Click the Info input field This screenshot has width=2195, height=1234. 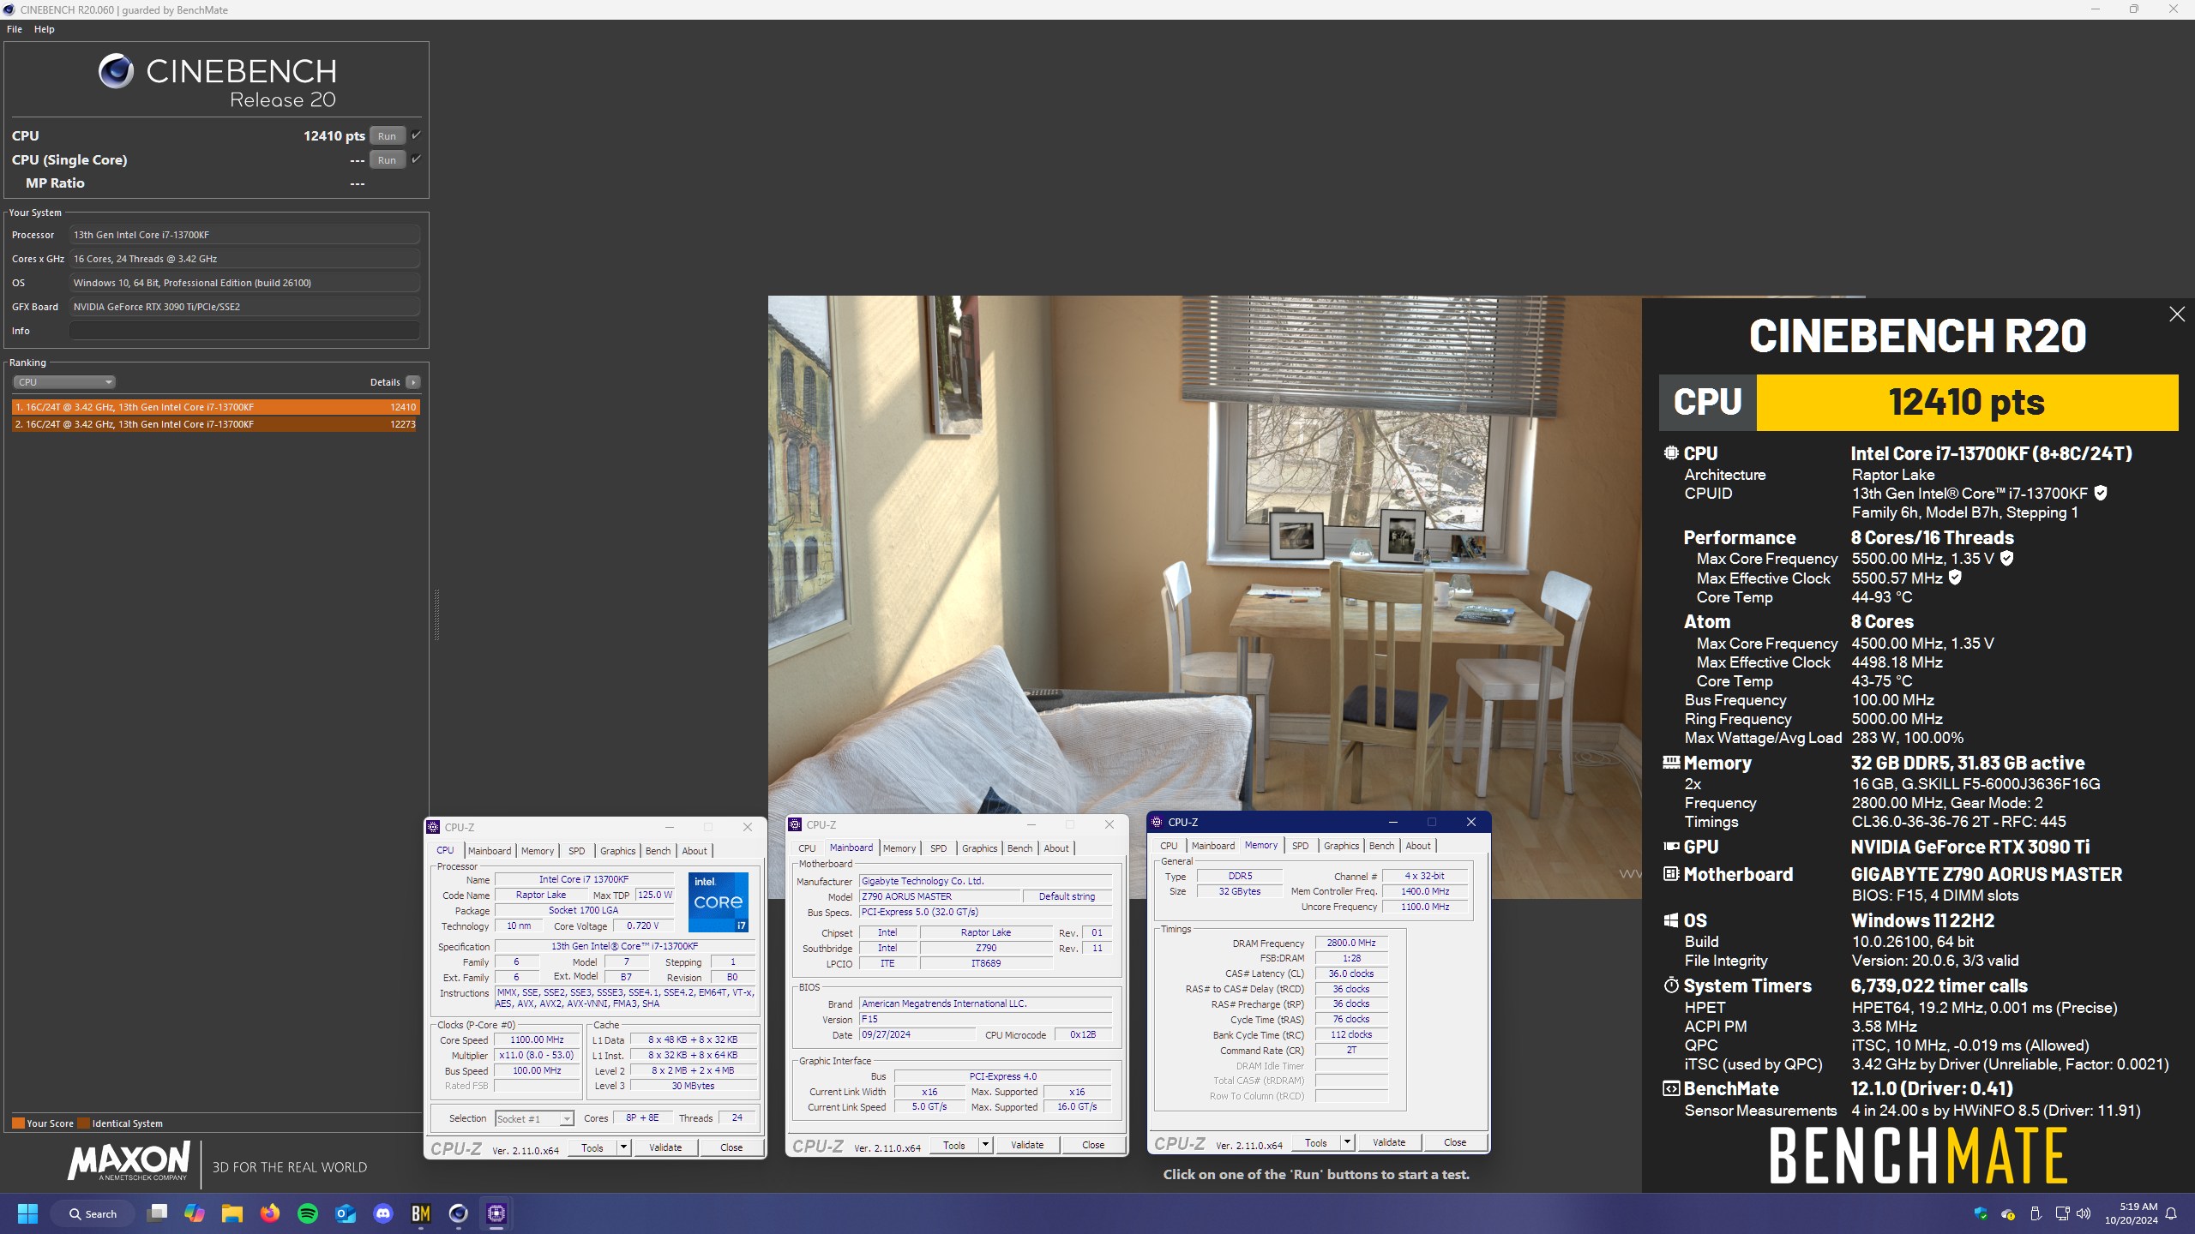tap(244, 331)
